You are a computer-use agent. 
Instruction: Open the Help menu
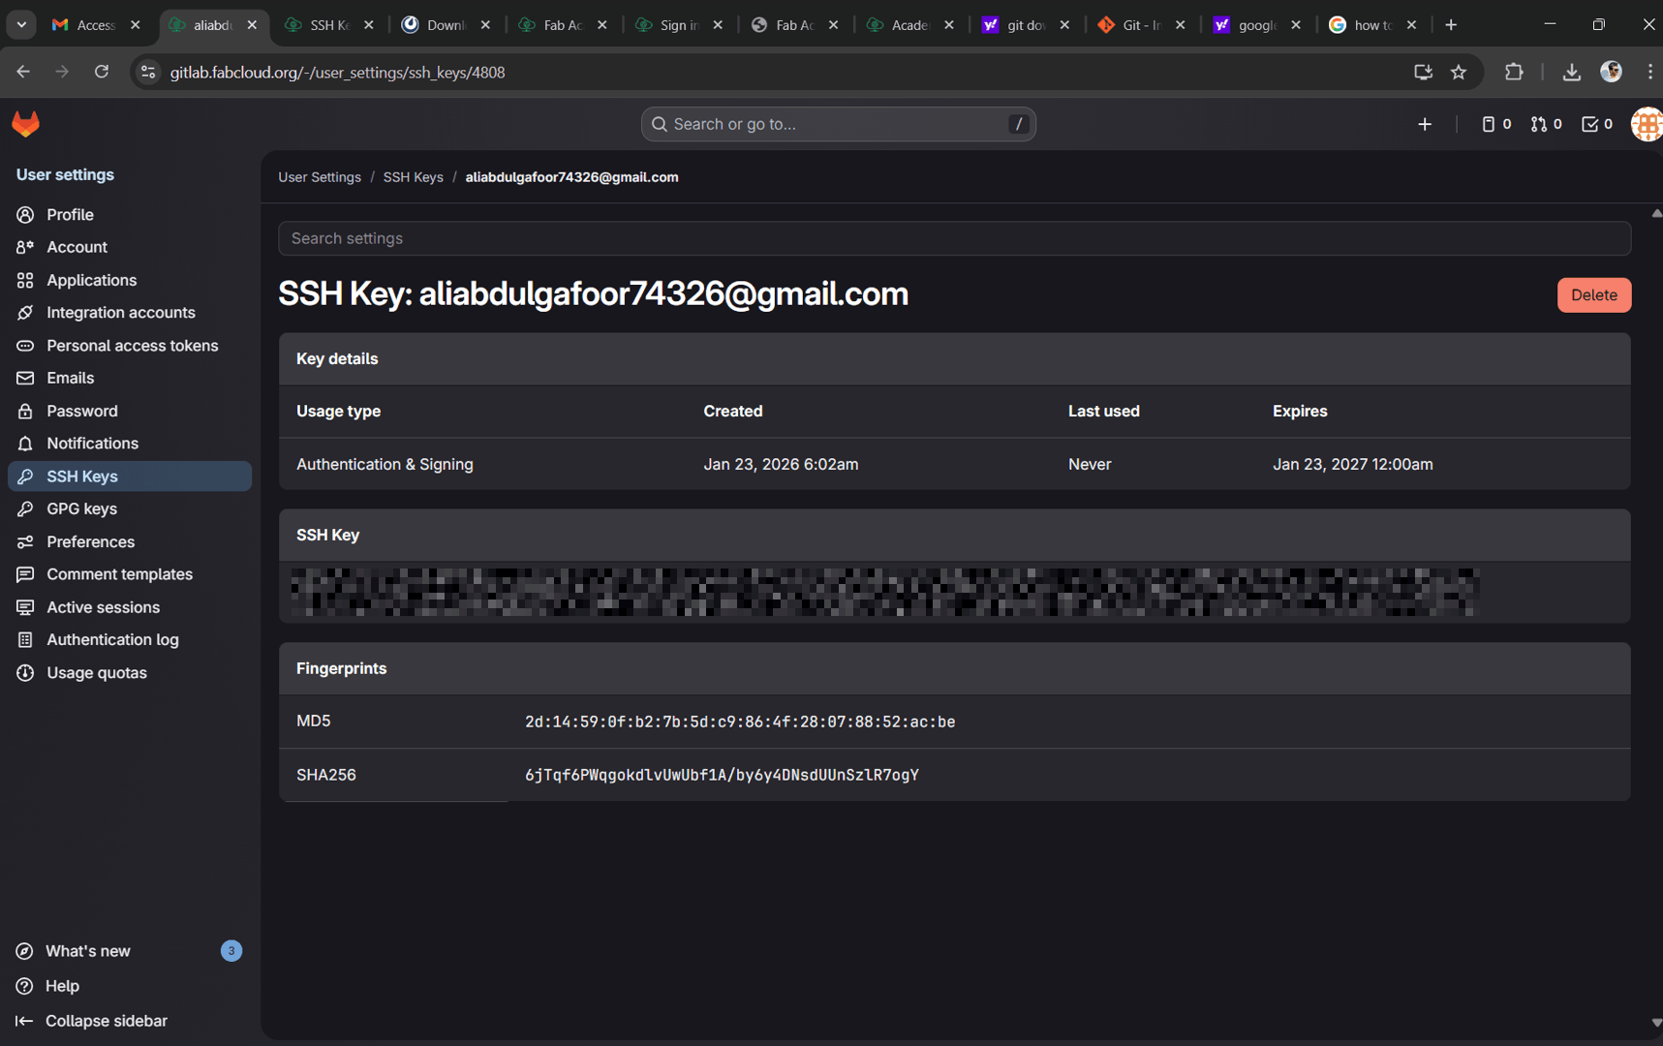pos(130,986)
